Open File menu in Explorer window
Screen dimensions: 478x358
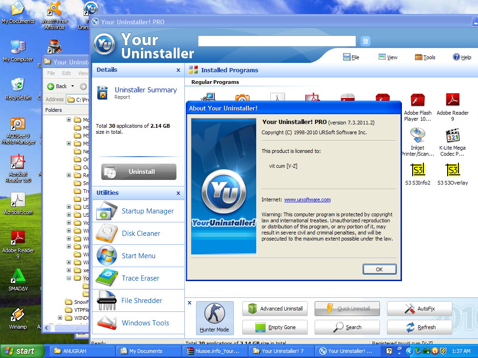pyautogui.click(x=51, y=73)
